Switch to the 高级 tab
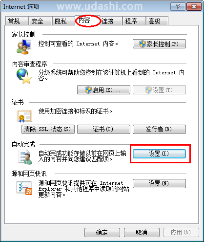The height and width of the screenshot is (242, 204). point(157,21)
